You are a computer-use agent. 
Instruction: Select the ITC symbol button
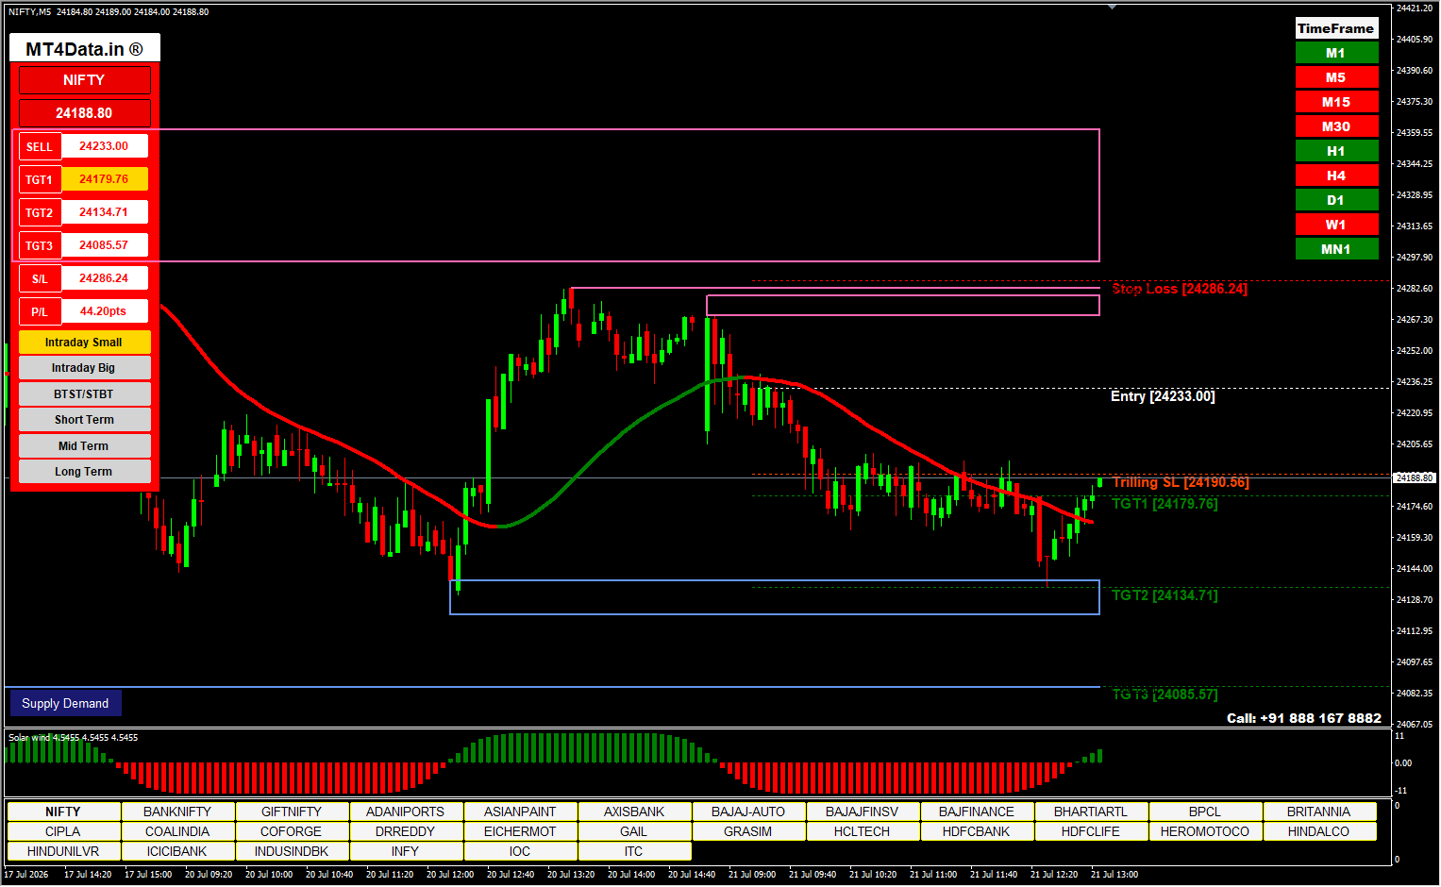point(633,851)
